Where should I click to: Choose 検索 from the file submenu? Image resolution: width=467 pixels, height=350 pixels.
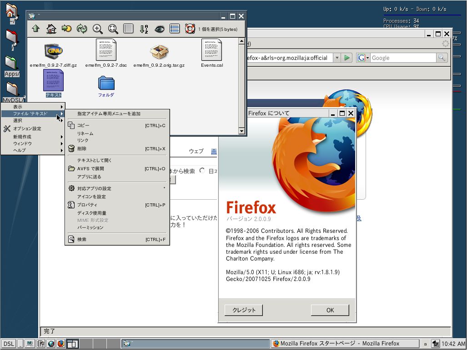117,239
